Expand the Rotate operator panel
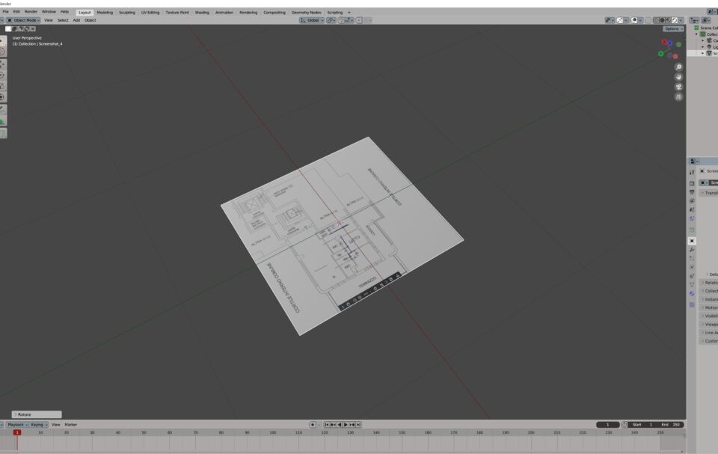 pyautogui.click(x=36, y=414)
